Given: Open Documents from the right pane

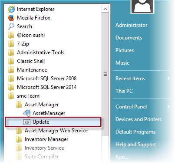Looking at the screenshot, I should coord(129,38).
